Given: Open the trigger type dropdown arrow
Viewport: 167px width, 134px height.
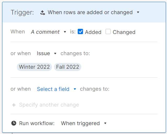Looking at the screenshot, I should (138, 12).
